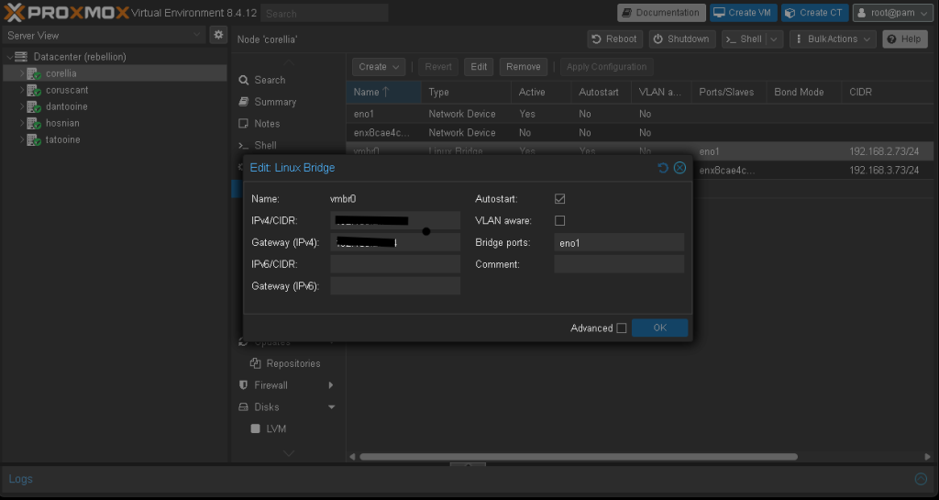Click the table scrollbar right arrow
939x500 pixels.
pos(928,457)
